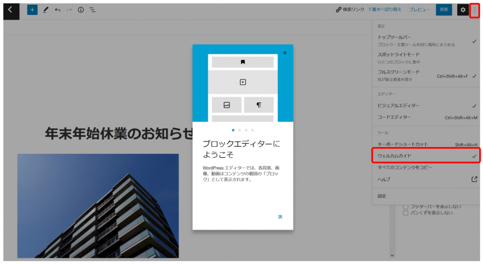
Task: Click 次 to advance the welcome guide
Action: pyautogui.click(x=280, y=217)
